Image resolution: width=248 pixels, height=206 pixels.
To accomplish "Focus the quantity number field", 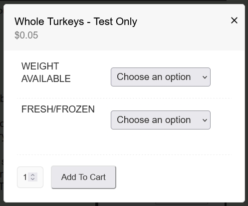I will click(x=30, y=177).
